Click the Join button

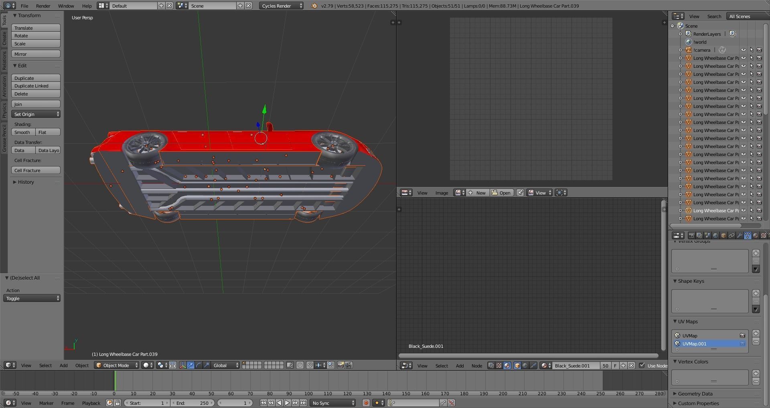pos(36,104)
